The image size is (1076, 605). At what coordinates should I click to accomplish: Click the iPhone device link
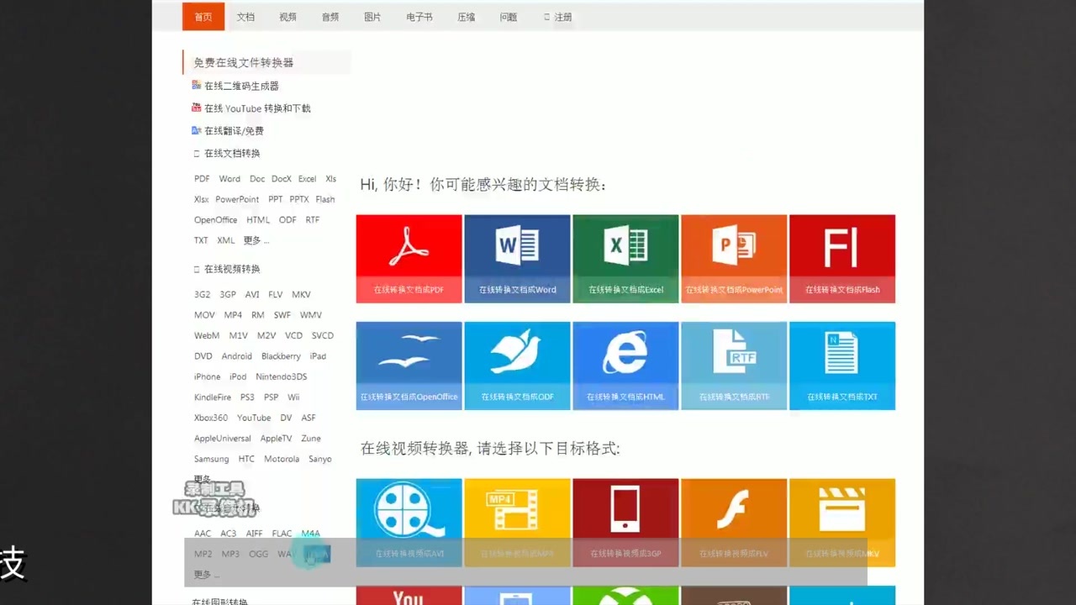point(207,376)
